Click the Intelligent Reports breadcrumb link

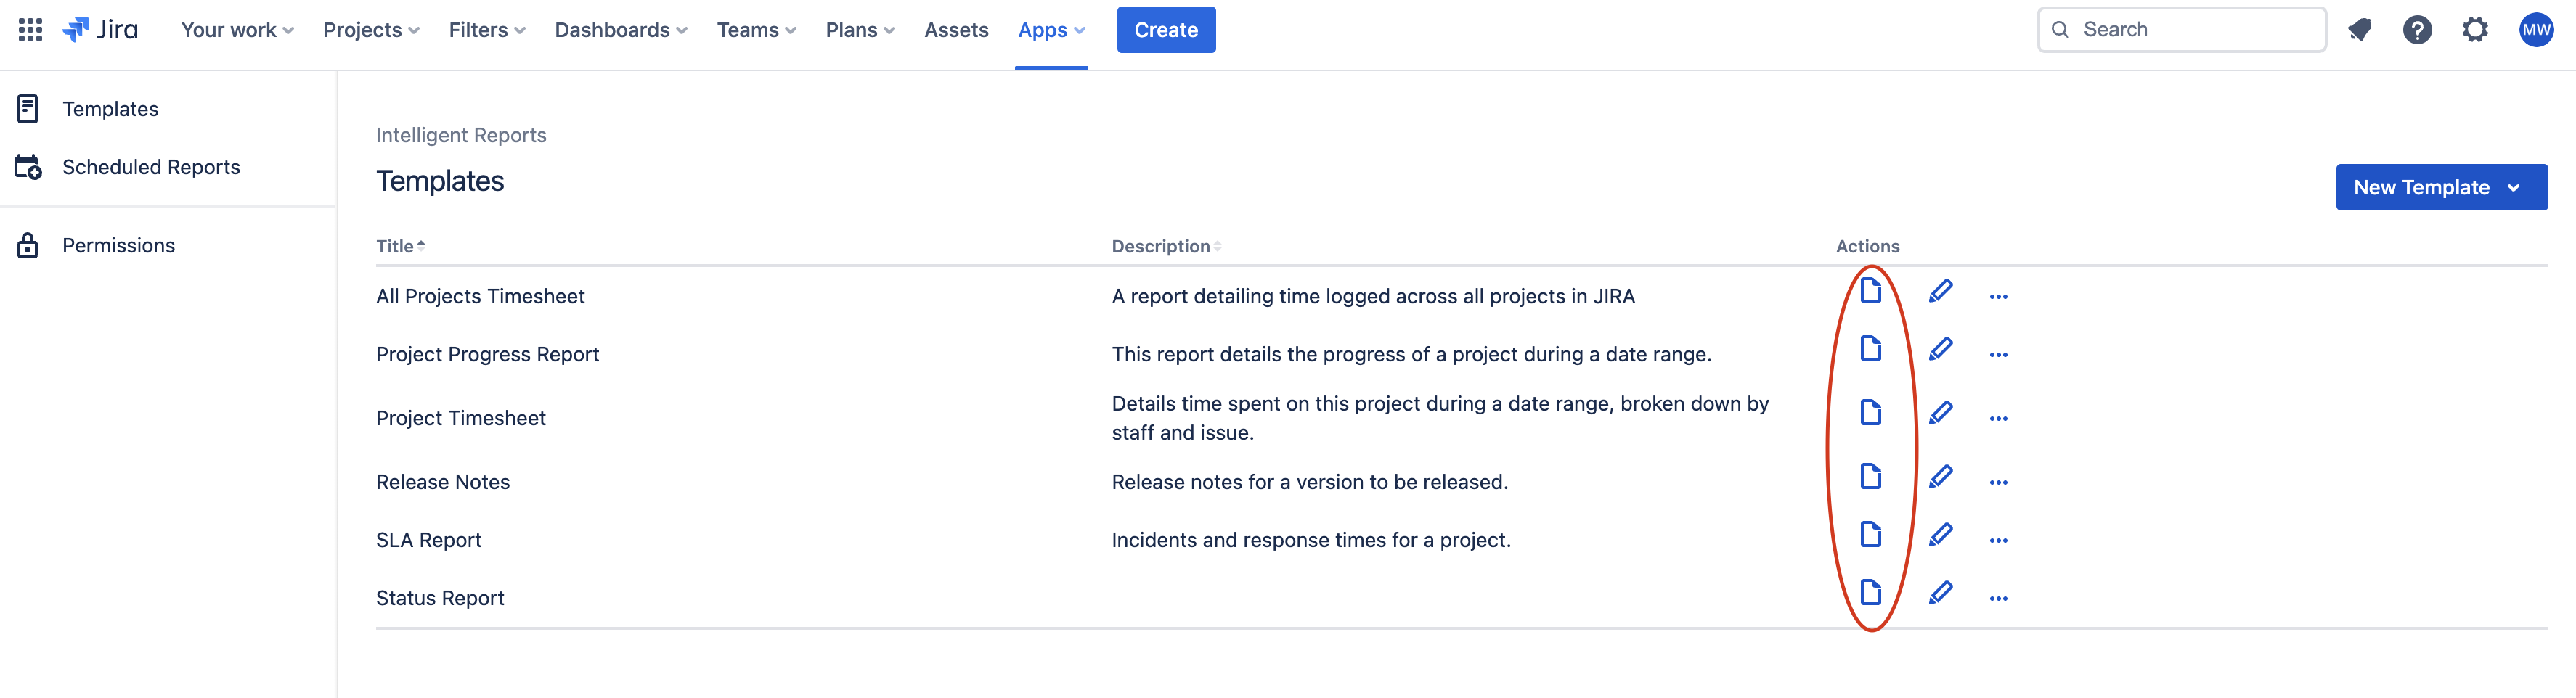pyautogui.click(x=461, y=135)
